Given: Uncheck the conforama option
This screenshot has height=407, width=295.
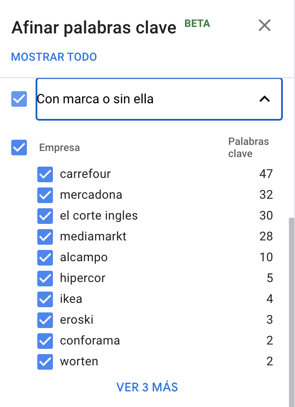Looking at the screenshot, I should point(45,341).
